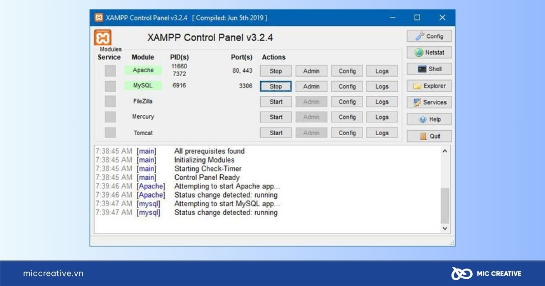Stop the Apache module

point(276,71)
